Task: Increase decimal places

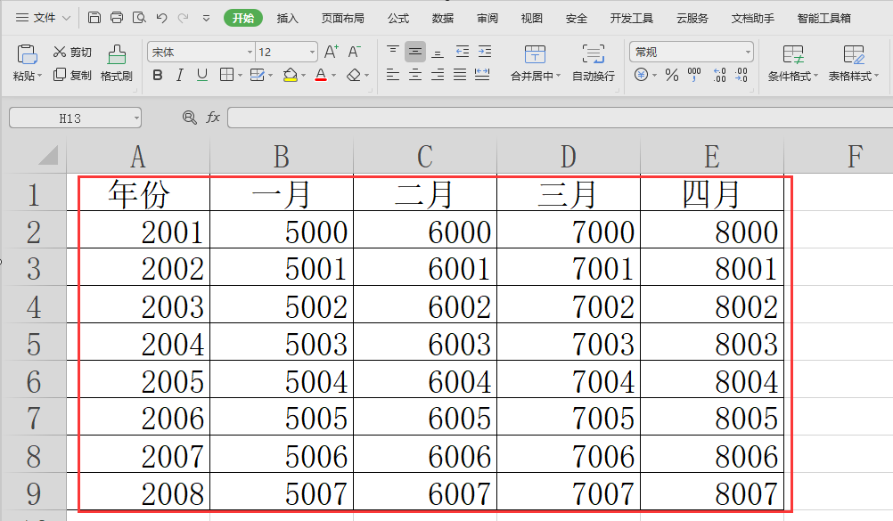Action: pos(719,75)
